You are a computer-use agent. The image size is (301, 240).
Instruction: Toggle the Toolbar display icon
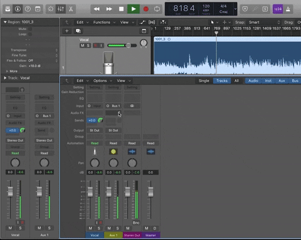tap(38, 9)
